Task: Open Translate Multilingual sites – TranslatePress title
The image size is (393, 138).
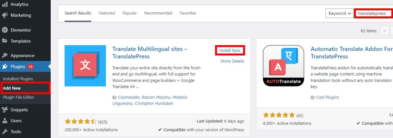Action: click(150, 53)
